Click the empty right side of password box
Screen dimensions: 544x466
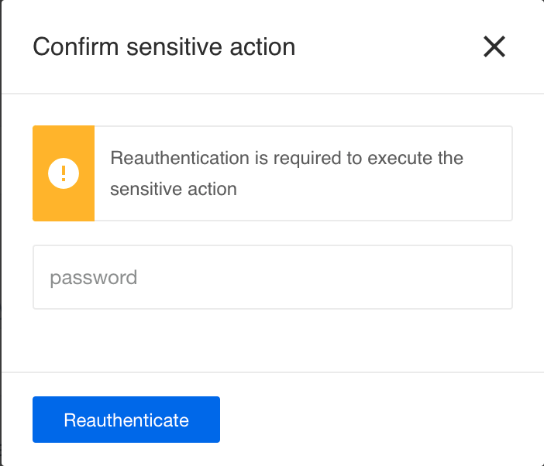click(x=381, y=277)
